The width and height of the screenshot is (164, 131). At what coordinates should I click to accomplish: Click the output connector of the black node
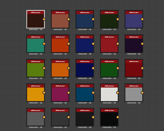click(118, 117)
